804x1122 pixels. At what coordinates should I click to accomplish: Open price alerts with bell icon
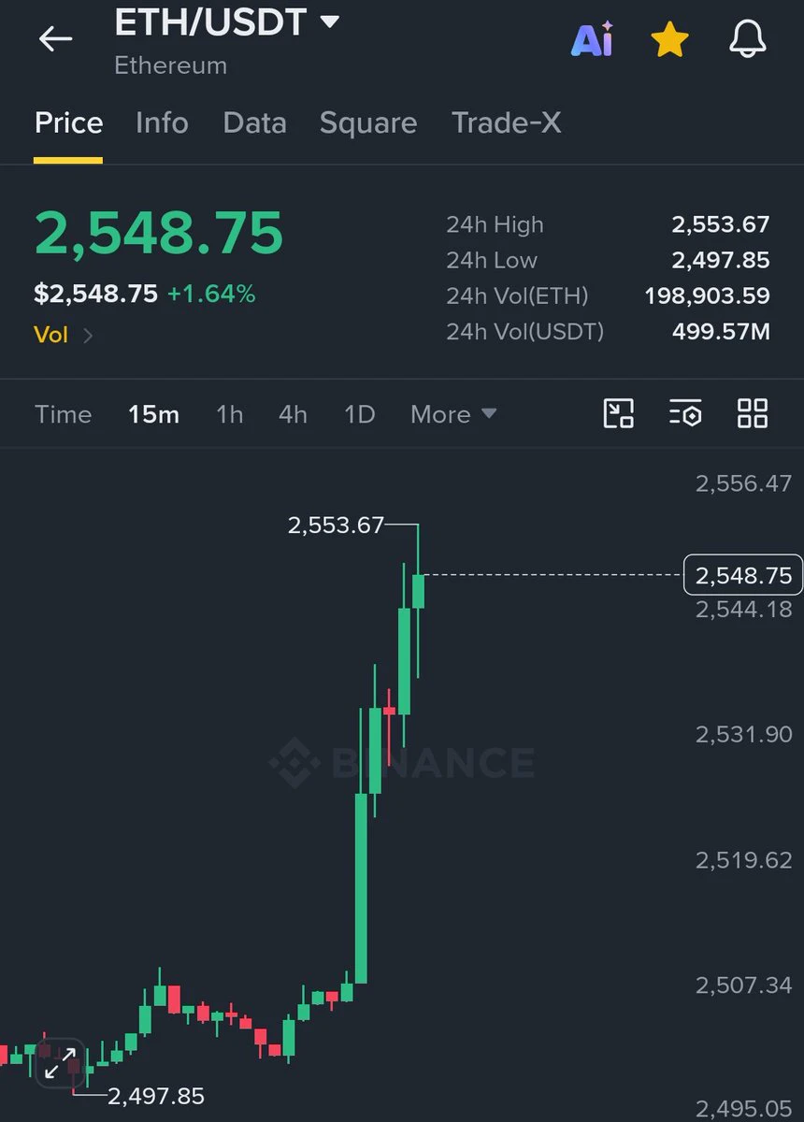pyautogui.click(x=748, y=39)
